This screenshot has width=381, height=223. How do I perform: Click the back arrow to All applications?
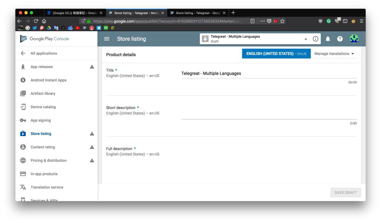(x=23, y=54)
